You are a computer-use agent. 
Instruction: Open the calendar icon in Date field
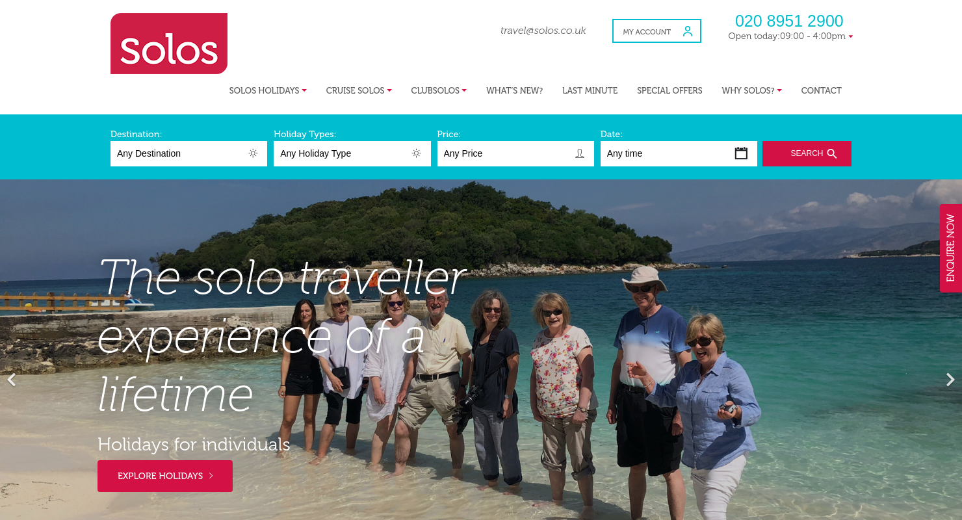click(741, 153)
